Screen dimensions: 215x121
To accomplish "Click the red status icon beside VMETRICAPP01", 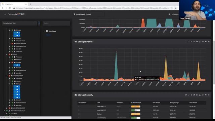I will [10, 76].
